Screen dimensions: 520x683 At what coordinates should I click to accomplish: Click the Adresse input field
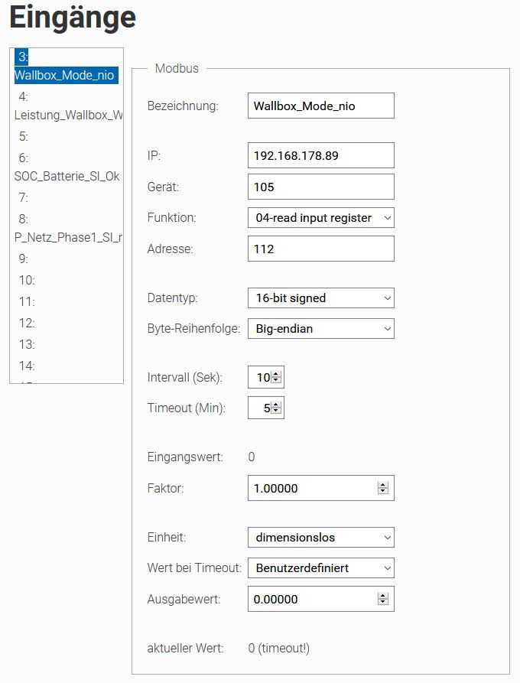320,249
